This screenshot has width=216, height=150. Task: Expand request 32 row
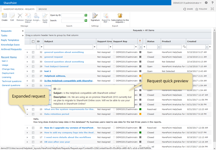(x=27, y=52)
